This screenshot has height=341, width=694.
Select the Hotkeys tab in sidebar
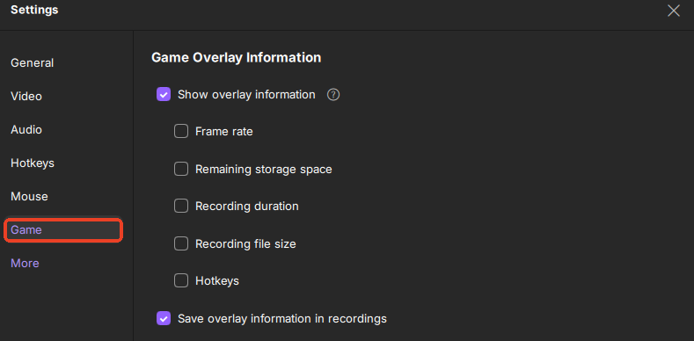(33, 163)
